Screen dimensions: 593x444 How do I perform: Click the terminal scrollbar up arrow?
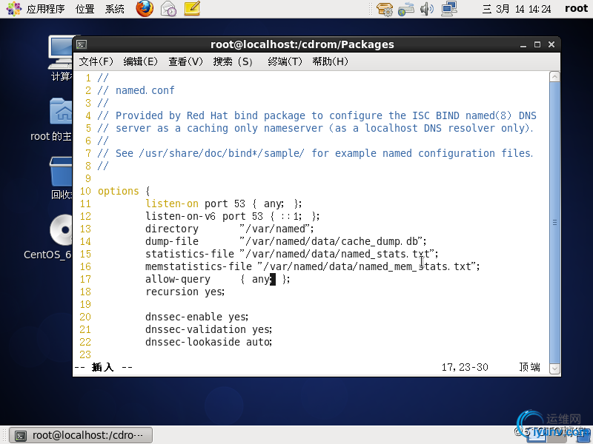[x=554, y=77]
